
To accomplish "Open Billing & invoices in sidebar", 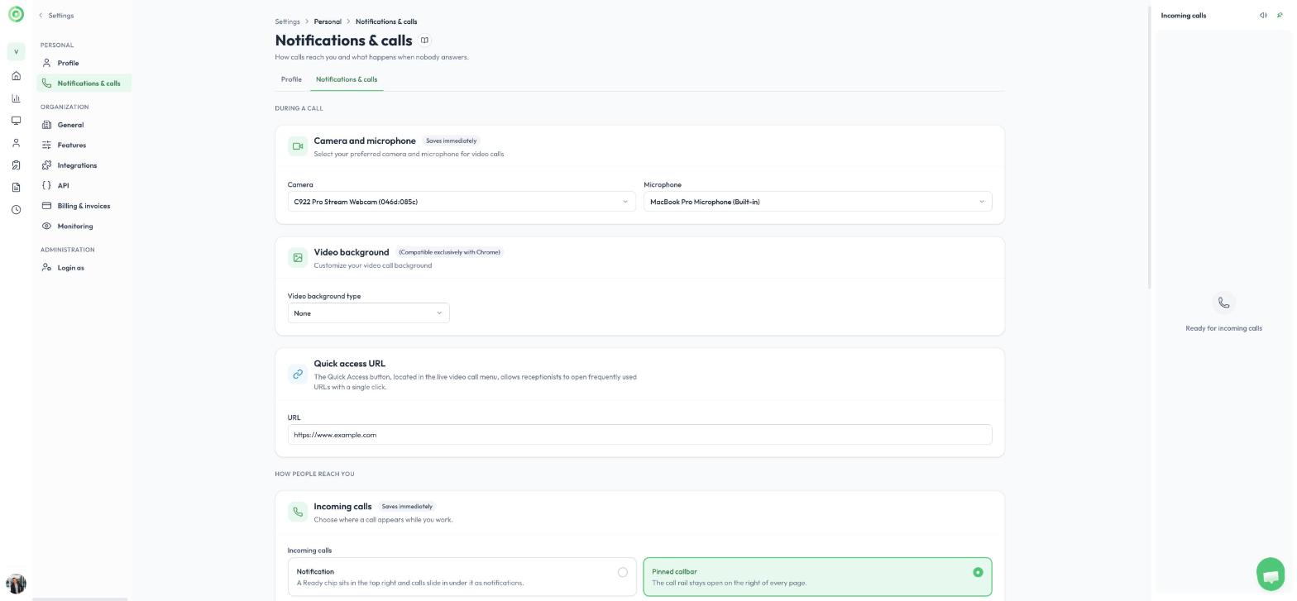I will click(x=84, y=206).
